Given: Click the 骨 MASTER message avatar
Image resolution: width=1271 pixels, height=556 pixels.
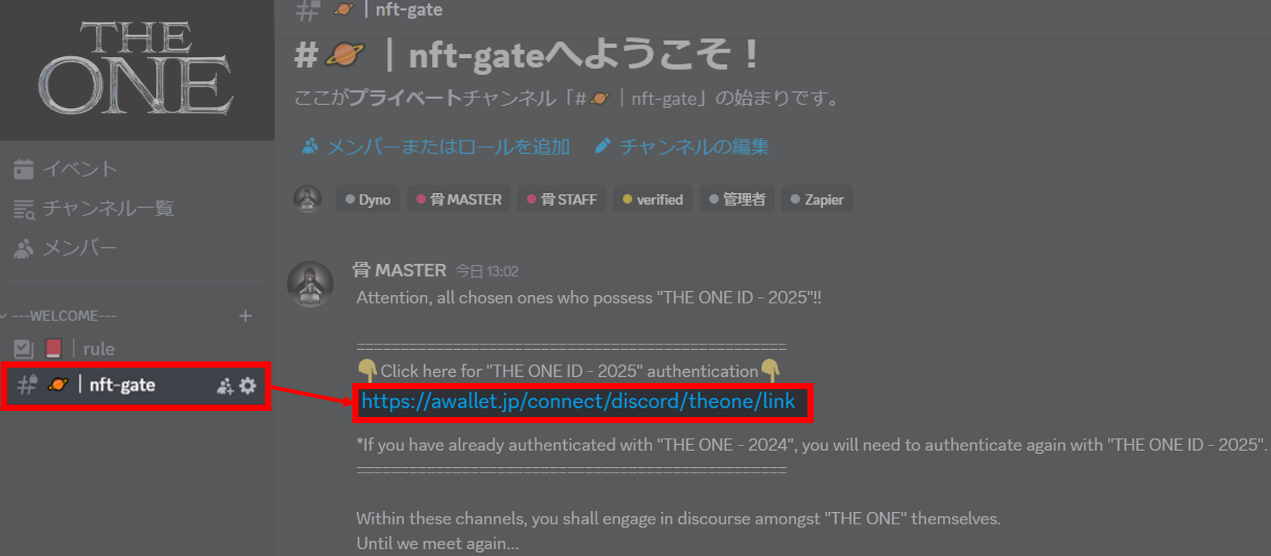Looking at the screenshot, I should 310,283.
